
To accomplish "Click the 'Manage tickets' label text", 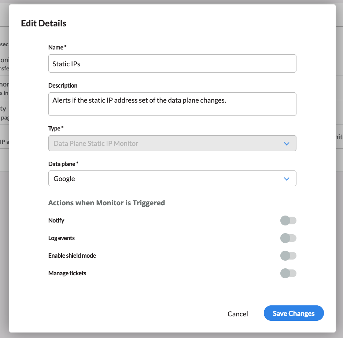I will pyautogui.click(x=67, y=273).
